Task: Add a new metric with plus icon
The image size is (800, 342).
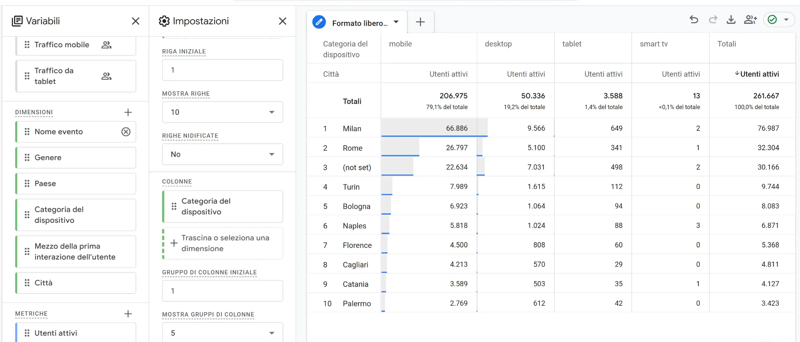Action: [x=128, y=314]
